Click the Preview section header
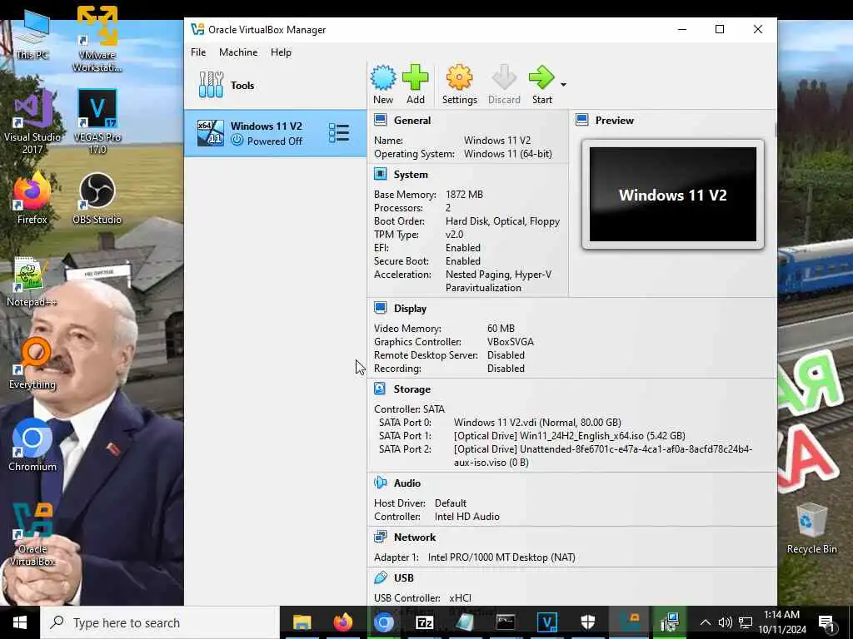Viewport: 853px width, 639px height. click(x=614, y=121)
